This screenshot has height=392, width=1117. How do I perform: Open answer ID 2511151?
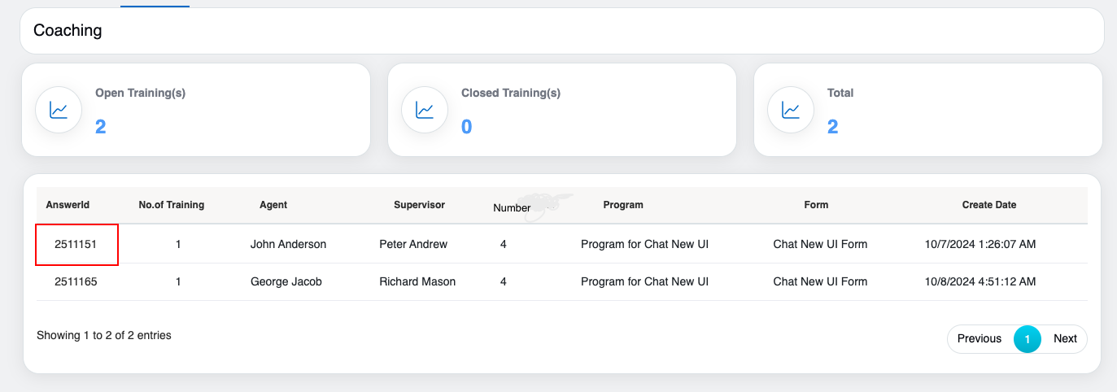(x=76, y=244)
